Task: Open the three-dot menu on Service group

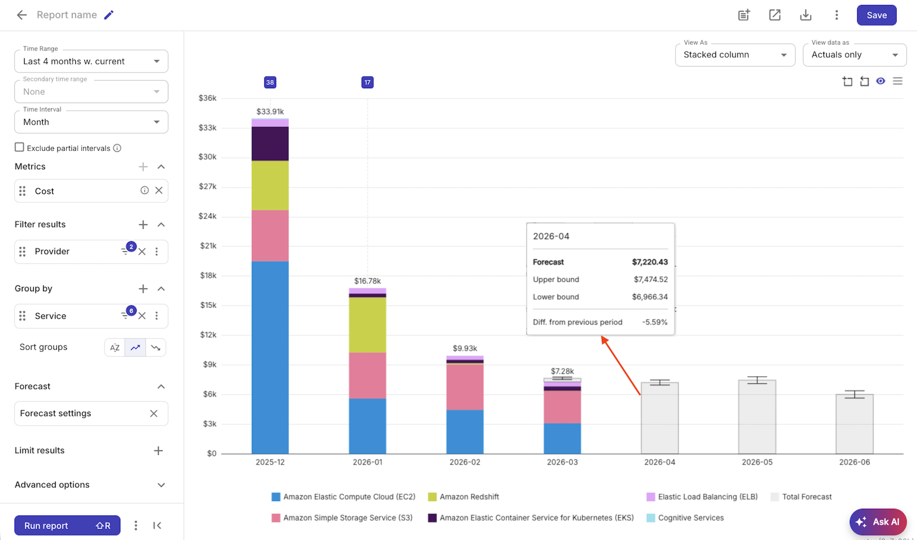Action: pyautogui.click(x=157, y=316)
